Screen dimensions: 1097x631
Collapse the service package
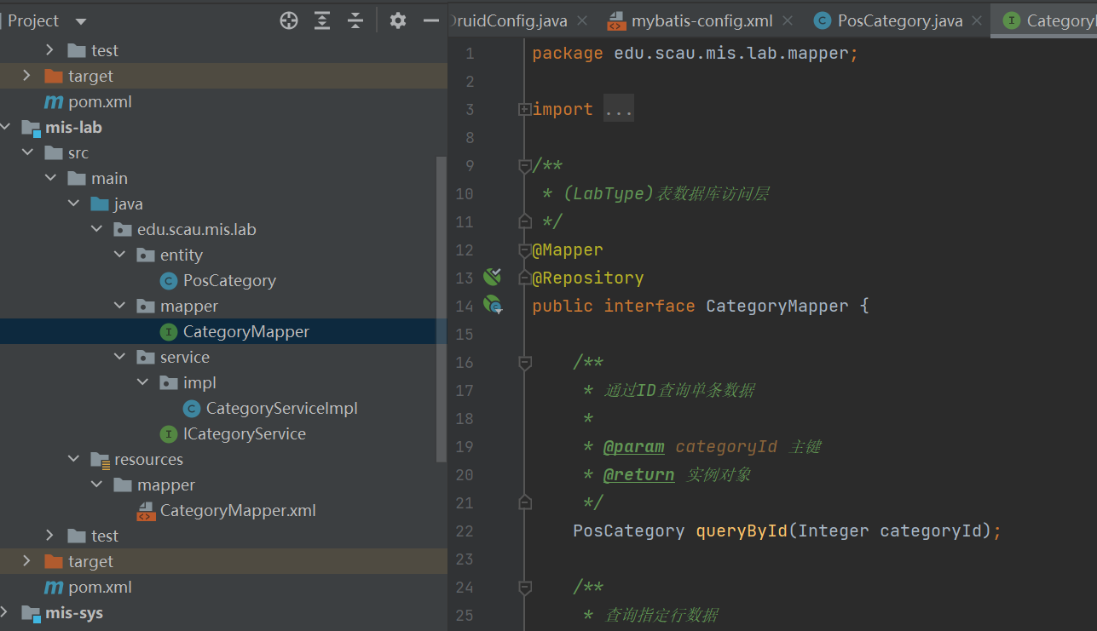point(119,357)
